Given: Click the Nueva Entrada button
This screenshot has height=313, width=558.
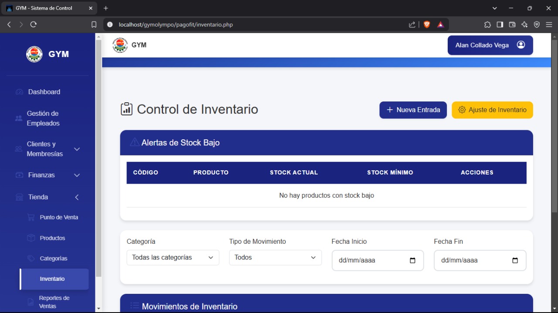Looking at the screenshot, I should 413,110.
